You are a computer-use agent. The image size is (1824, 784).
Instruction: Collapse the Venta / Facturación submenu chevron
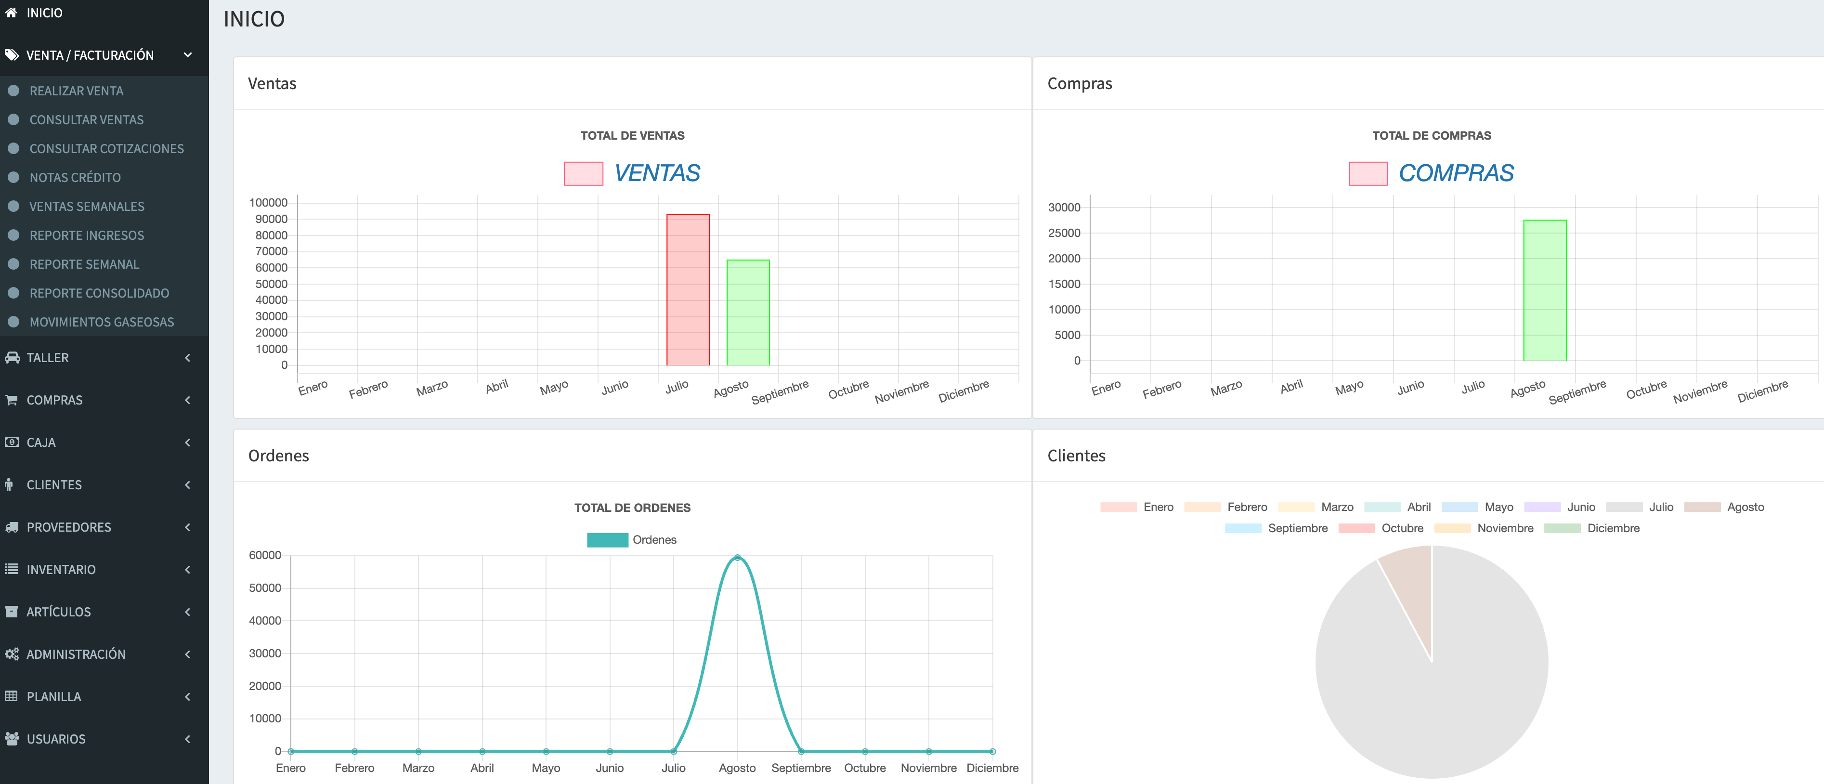pyautogui.click(x=188, y=55)
